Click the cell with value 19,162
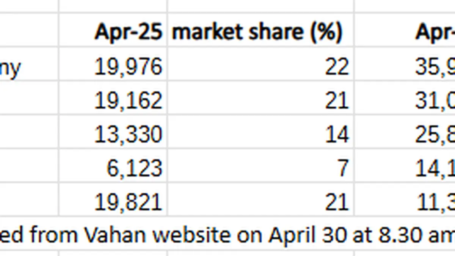Viewport: 455px width, 256px height. click(128, 101)
